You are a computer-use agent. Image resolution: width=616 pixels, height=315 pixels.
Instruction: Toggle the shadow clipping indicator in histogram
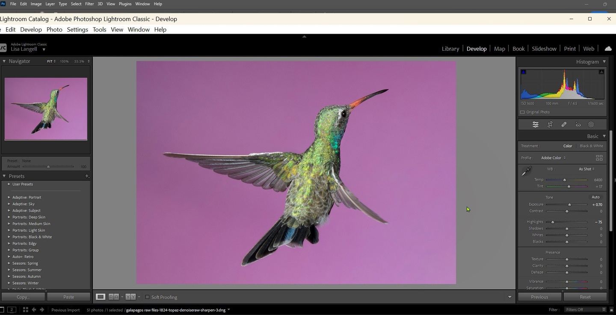coord(523,72)
